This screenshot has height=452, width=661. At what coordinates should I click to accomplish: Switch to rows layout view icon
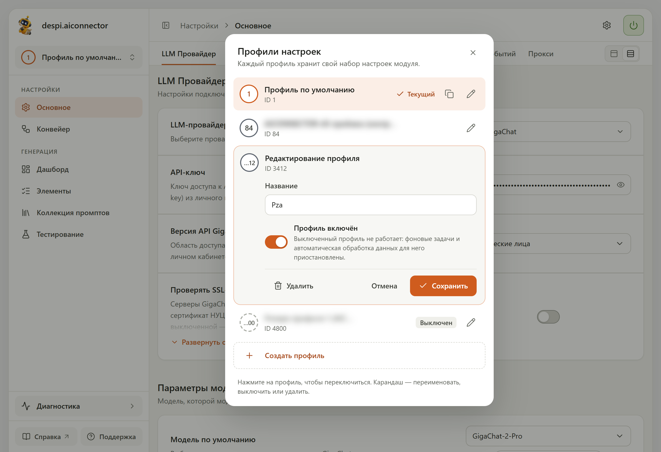pos(631,54)
